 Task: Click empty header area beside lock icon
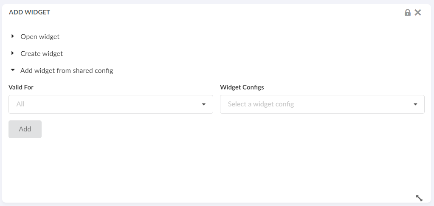(255, 12)
